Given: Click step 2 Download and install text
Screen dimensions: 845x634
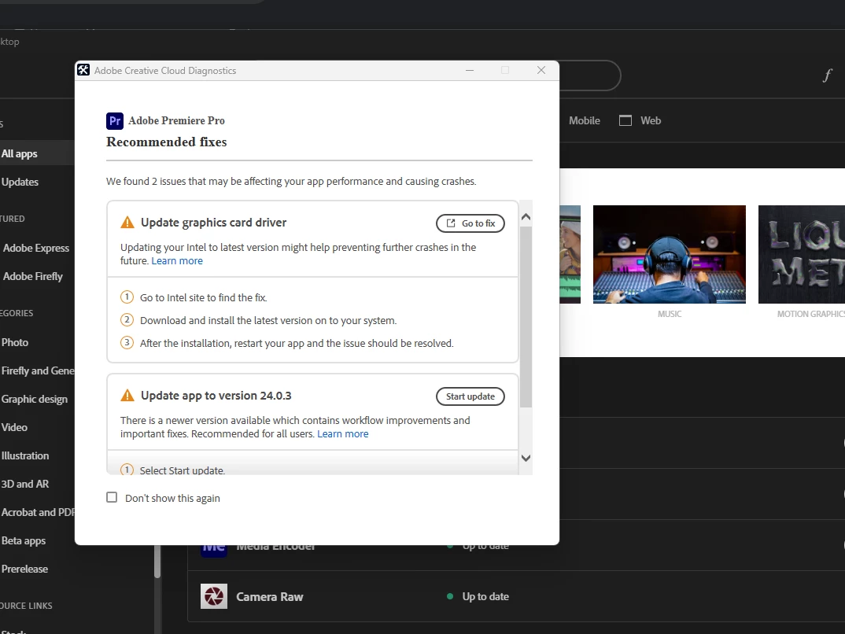Looking at the screenshot, I should pos(268,320).
